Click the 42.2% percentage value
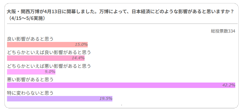The height and width of the screenshot is (111, 242). tap(229, 85)
